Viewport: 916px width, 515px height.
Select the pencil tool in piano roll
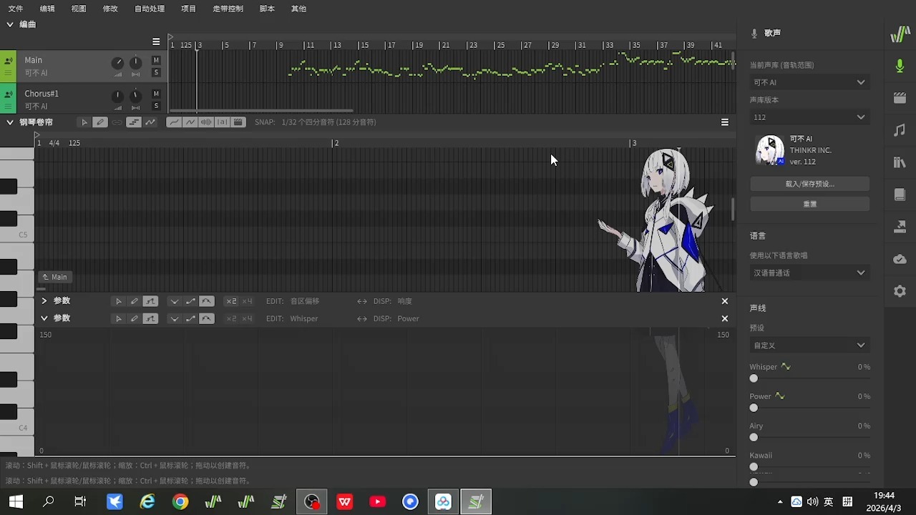(100, 122)
